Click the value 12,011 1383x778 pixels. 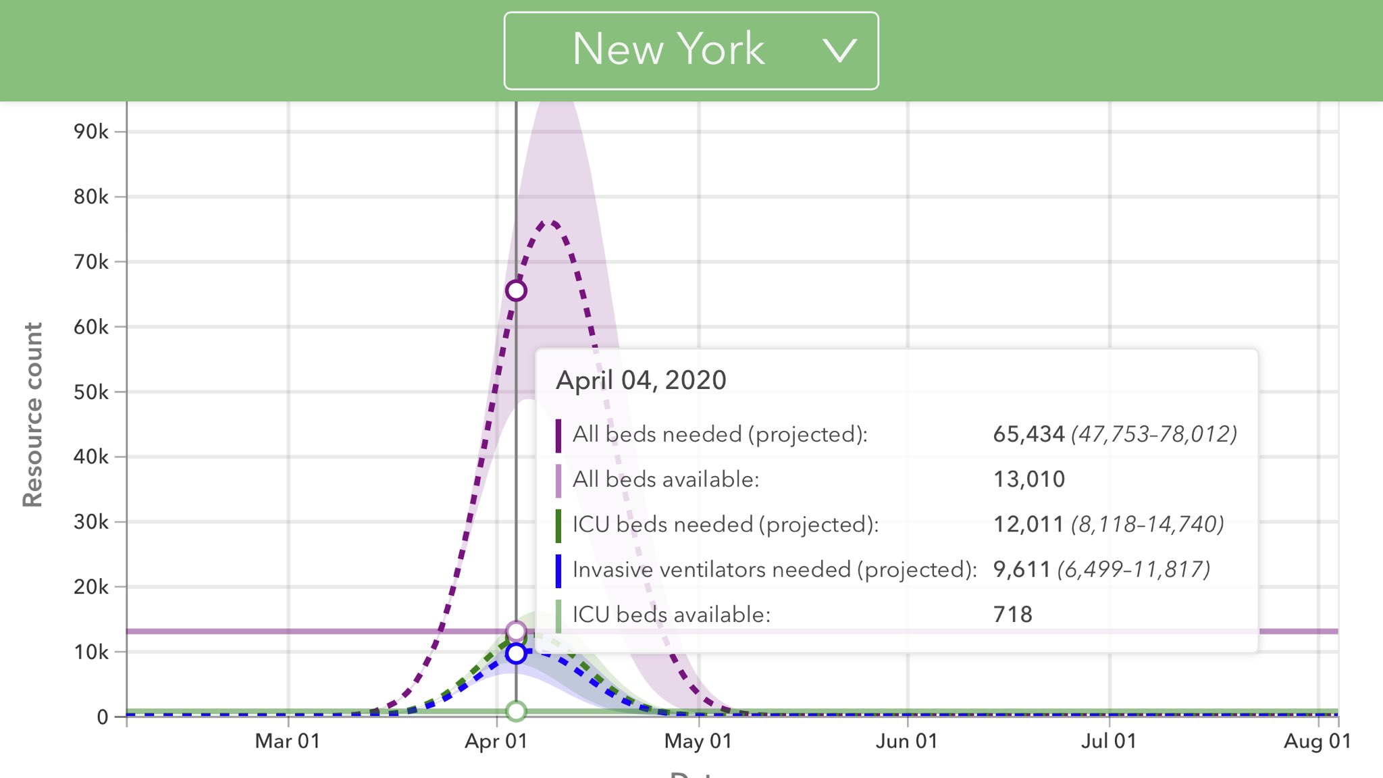pos(1028,525)
